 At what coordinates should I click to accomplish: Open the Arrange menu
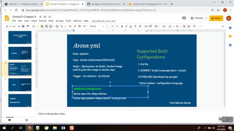pos(60,21)
